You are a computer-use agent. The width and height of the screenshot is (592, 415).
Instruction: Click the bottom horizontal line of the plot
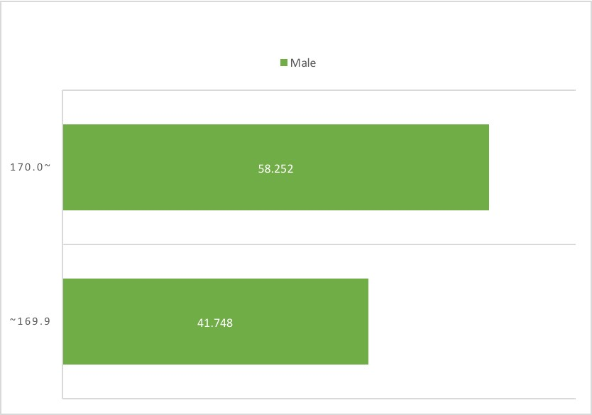tap(319, 399)
